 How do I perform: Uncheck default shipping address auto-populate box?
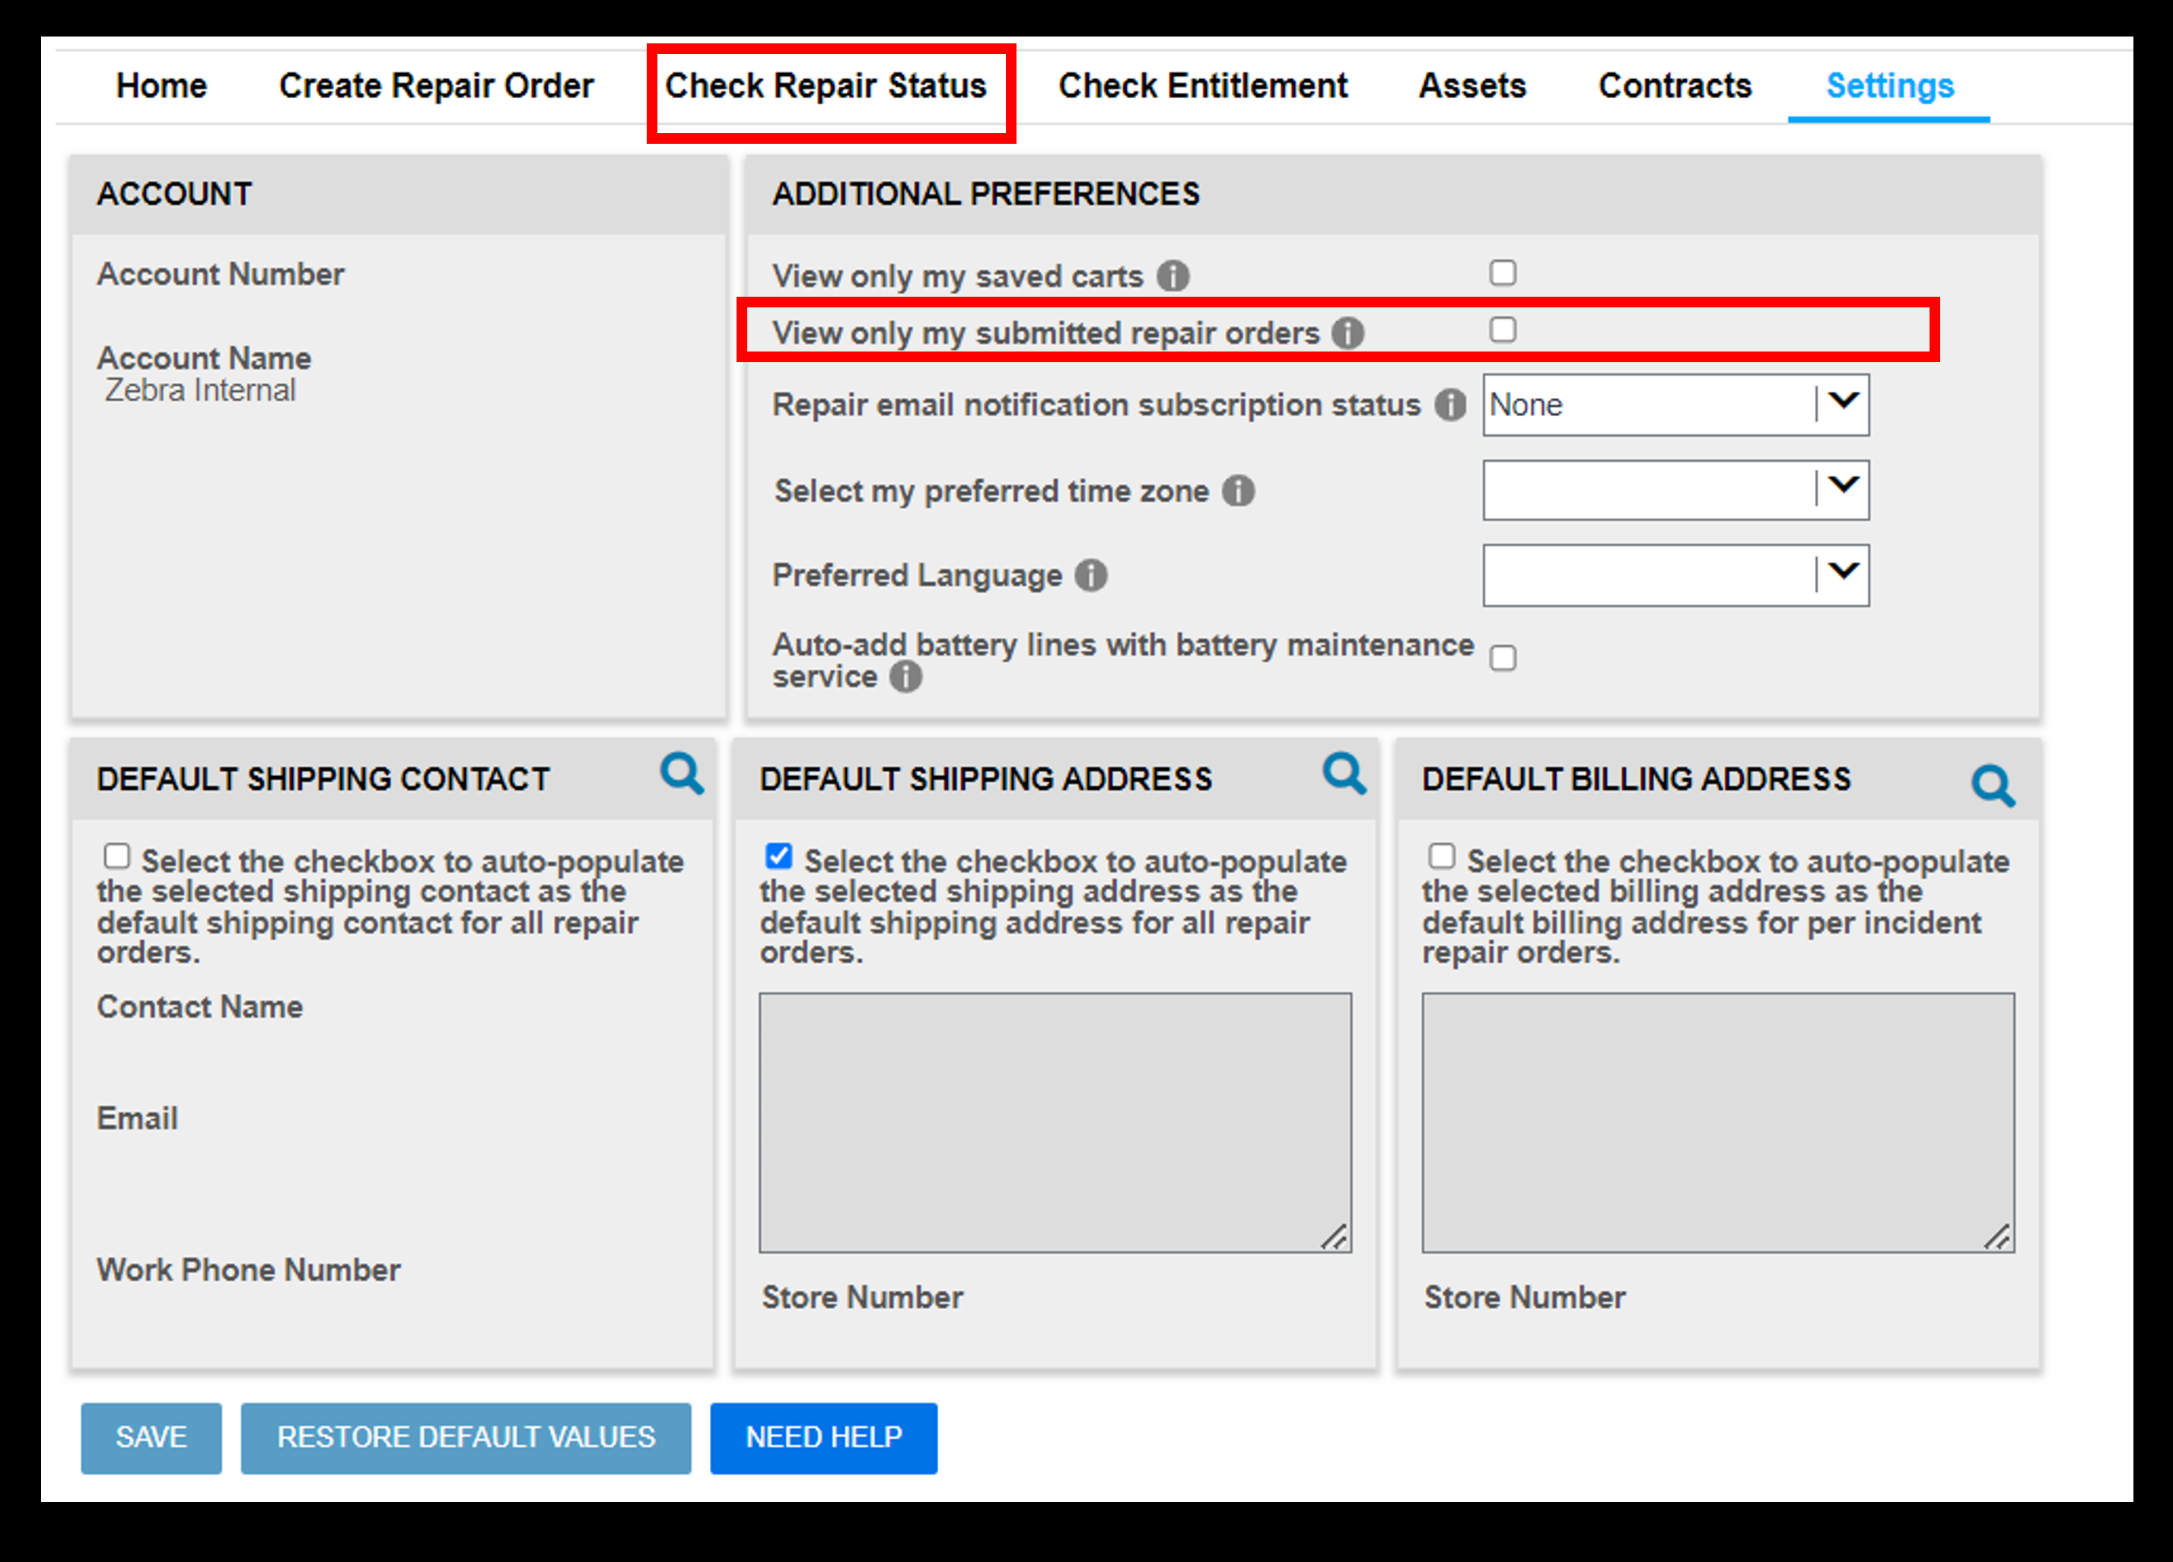coord(779,856)
